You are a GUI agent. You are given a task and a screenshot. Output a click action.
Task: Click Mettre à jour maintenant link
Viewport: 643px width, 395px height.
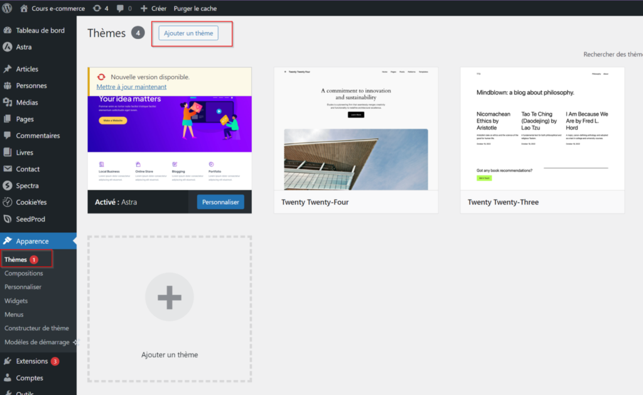[x=131, y=87]
